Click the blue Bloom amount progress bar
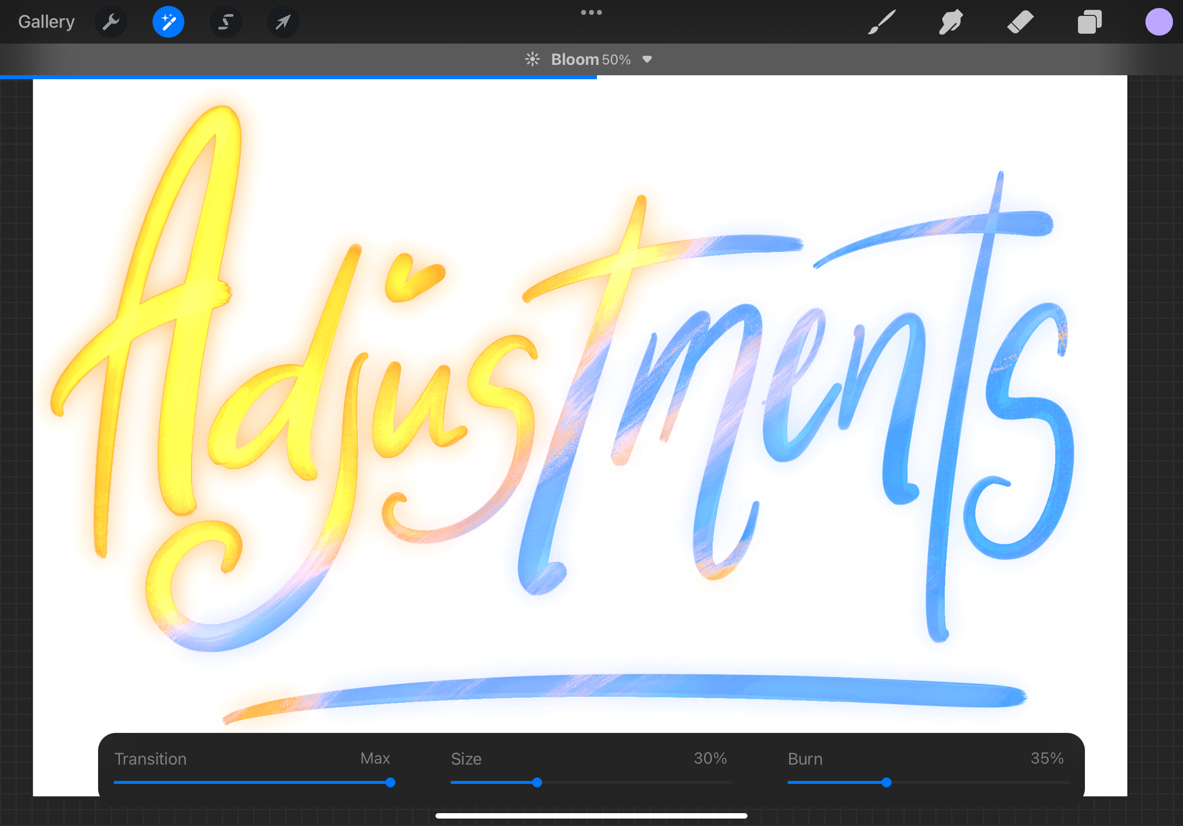Image resolution: width=1183 pixels, height=826 pixels. [299, 77]
